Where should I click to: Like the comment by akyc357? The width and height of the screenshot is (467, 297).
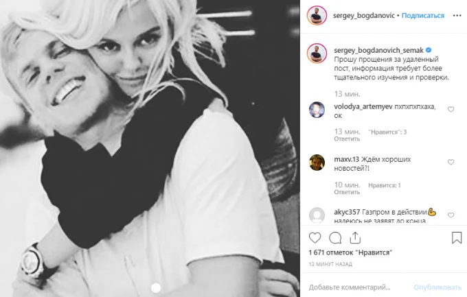tap(451, 215)
